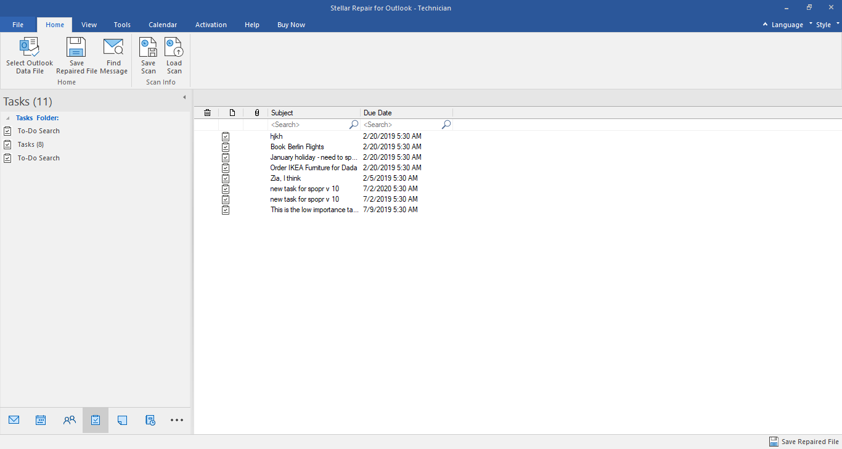The image size is (842, 449).
Task: Click Save Repaired File in status bar
Action: [804, 442]
